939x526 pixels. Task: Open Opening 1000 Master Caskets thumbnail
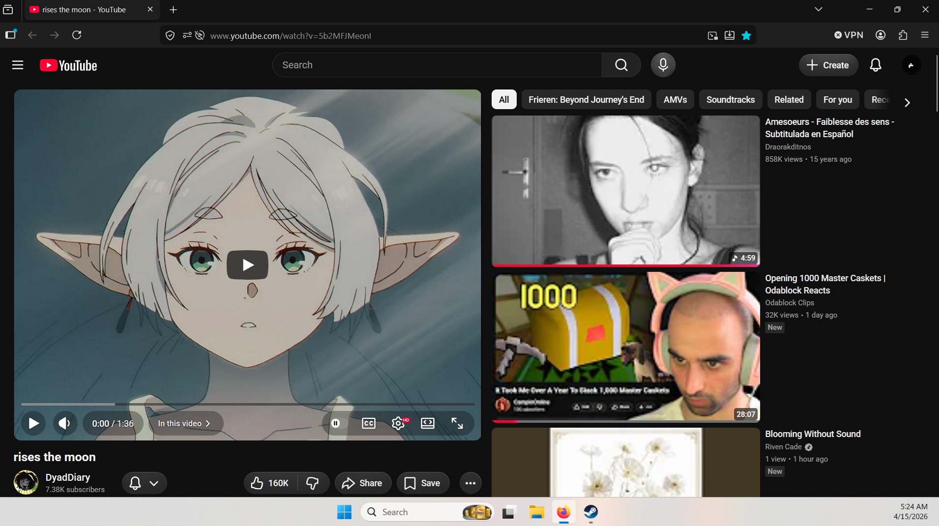(626, 347)
